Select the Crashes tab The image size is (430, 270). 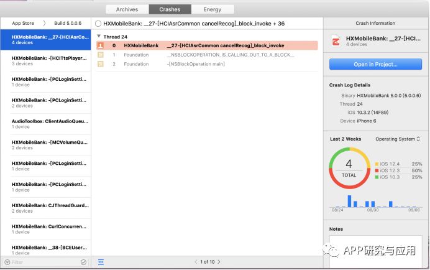coord(170,9)
